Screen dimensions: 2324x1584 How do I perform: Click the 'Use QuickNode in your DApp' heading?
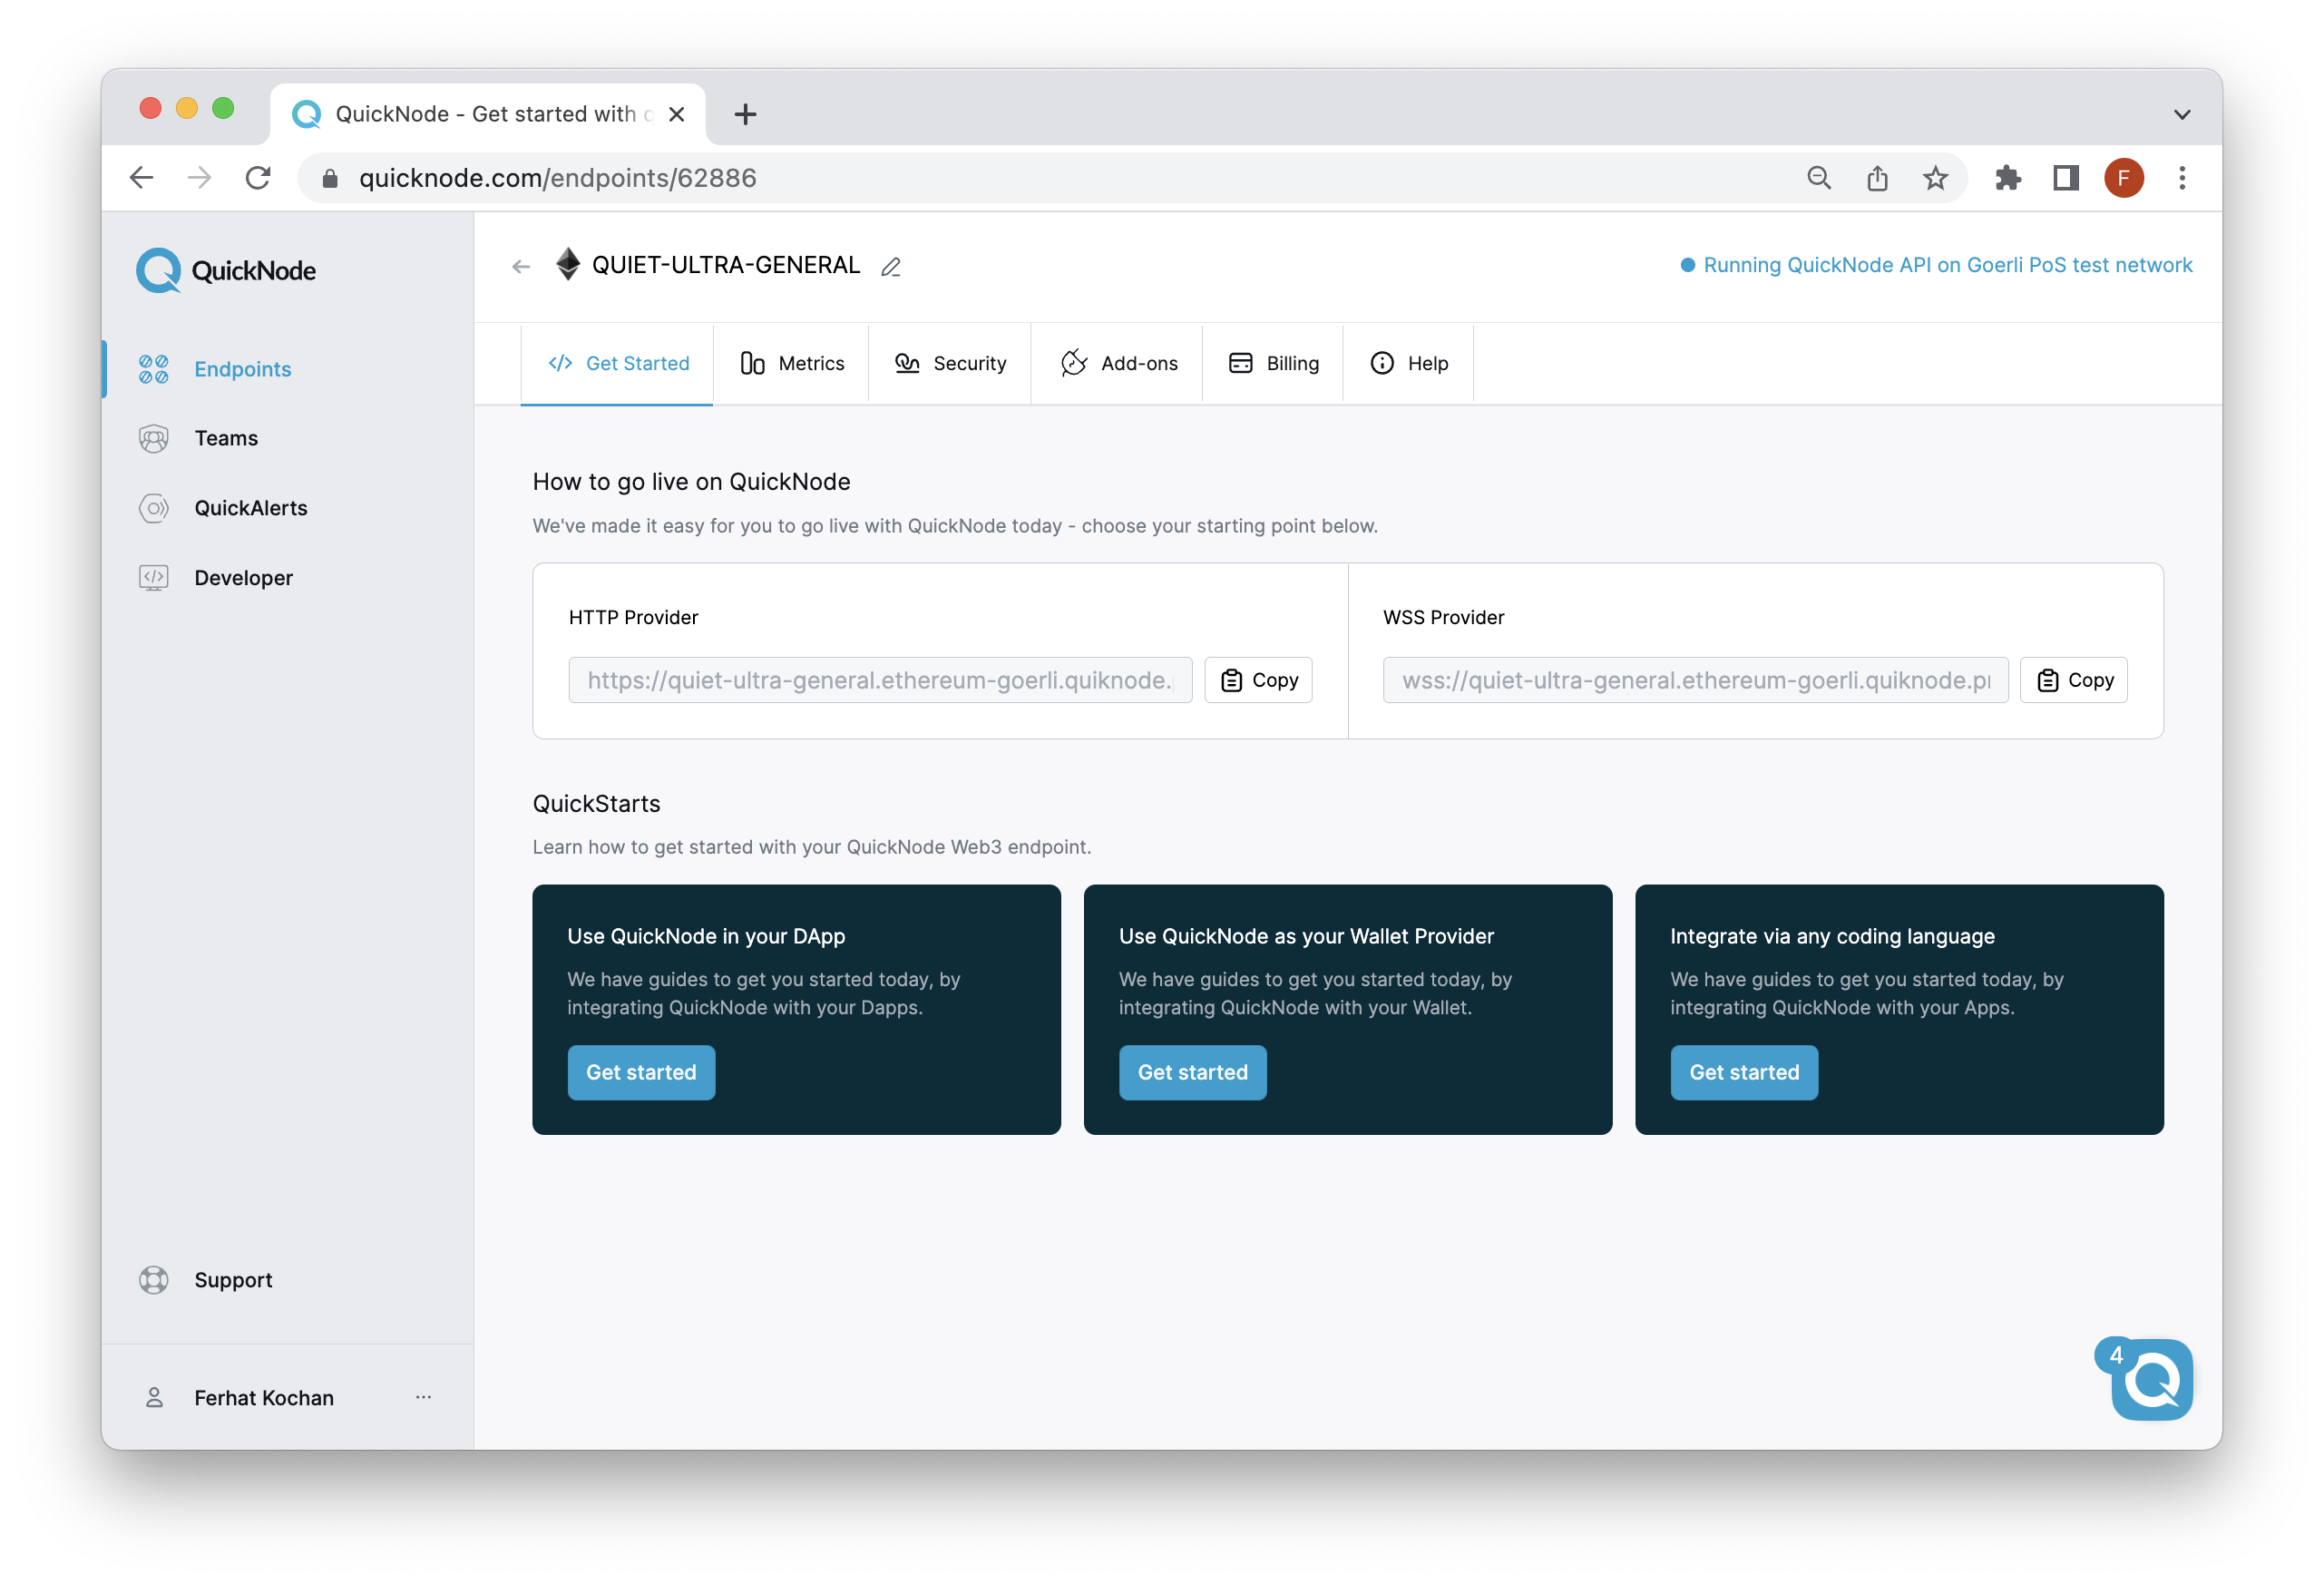point(706,936)
